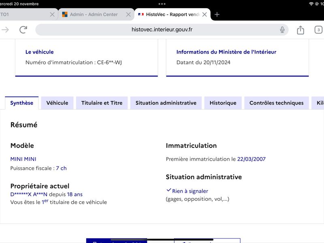Click the Datant du 20/11/2024 text
The width and height of the screenshot is (324, 243).
[x=203, y=62]
